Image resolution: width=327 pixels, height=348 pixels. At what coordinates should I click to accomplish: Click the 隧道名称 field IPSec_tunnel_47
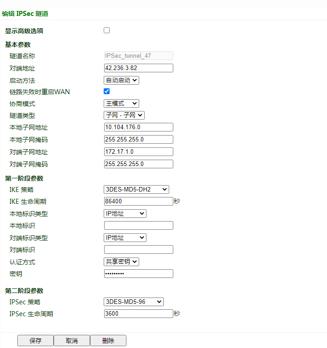click(x=138, y=55)
